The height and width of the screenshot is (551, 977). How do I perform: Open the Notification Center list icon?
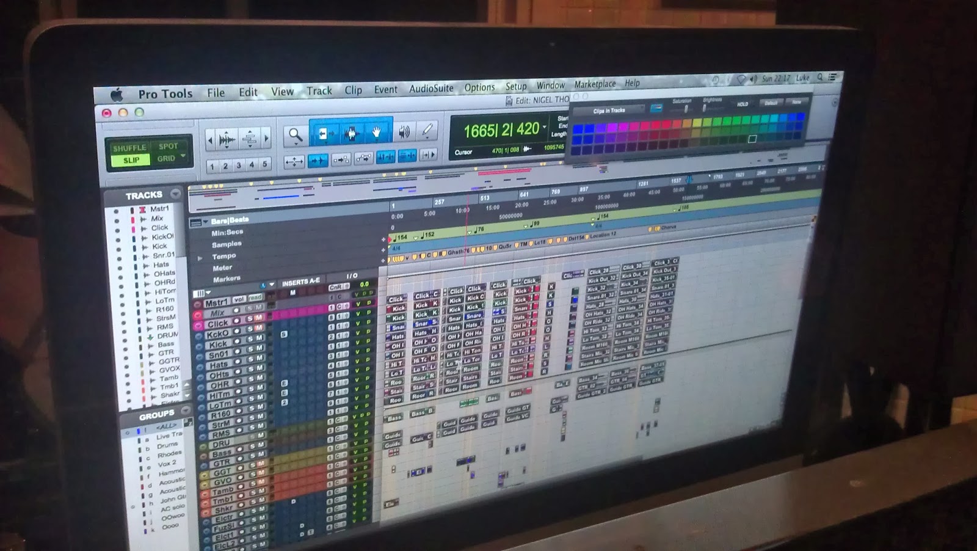833,77
